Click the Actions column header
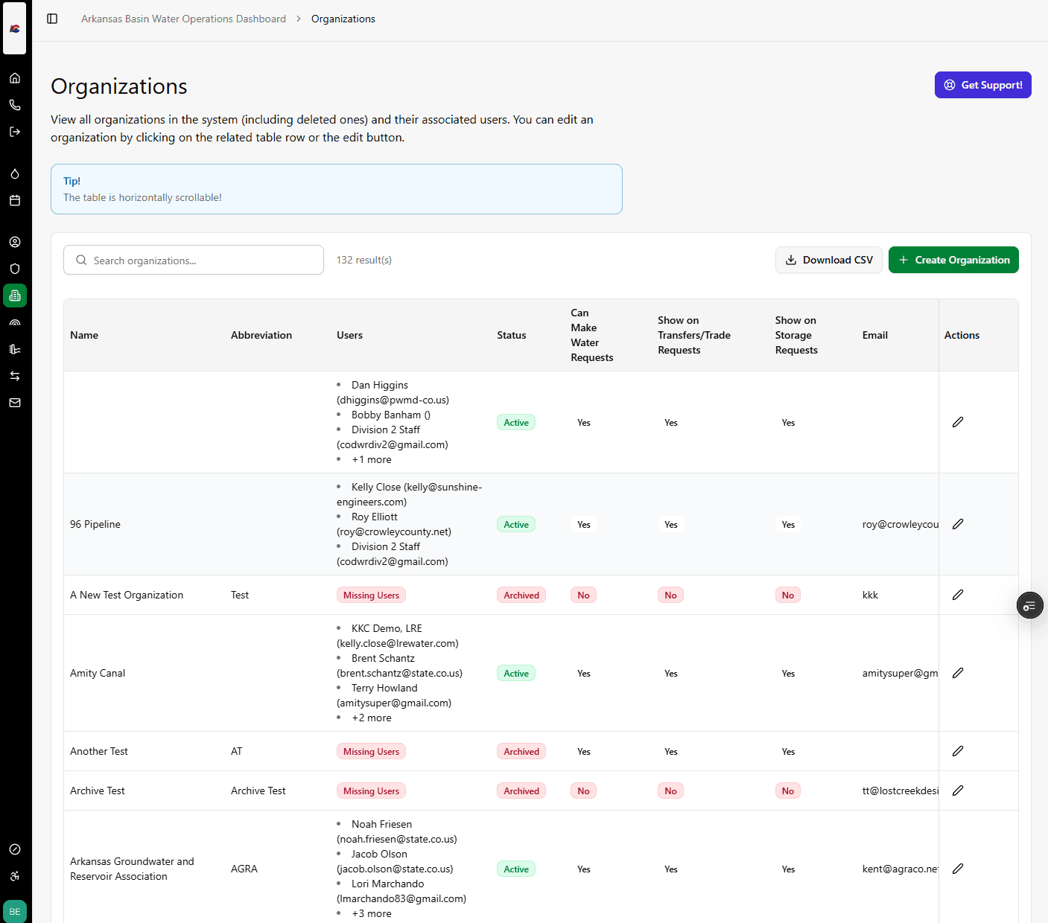This screenshot has height=923, width=1048. click(962, 335)
